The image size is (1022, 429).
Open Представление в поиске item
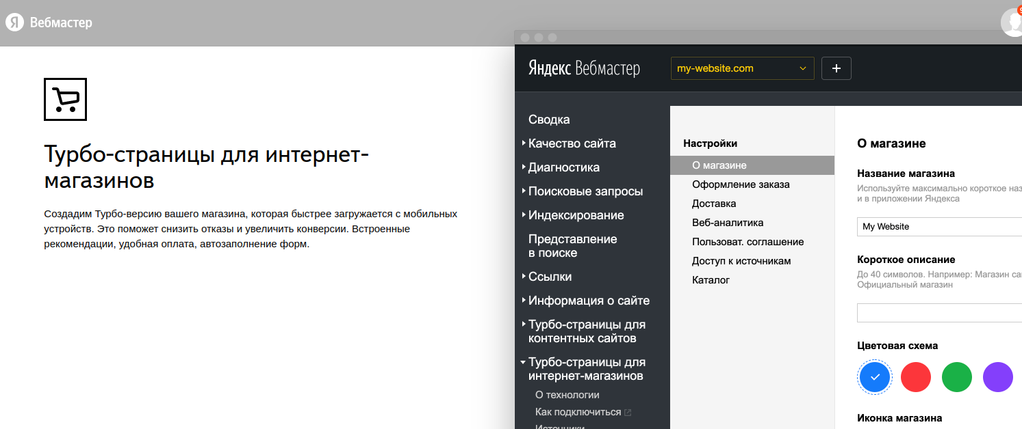572,246
